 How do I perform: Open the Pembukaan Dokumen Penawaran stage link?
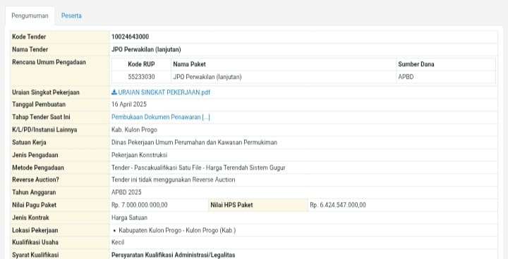[161, 117]
